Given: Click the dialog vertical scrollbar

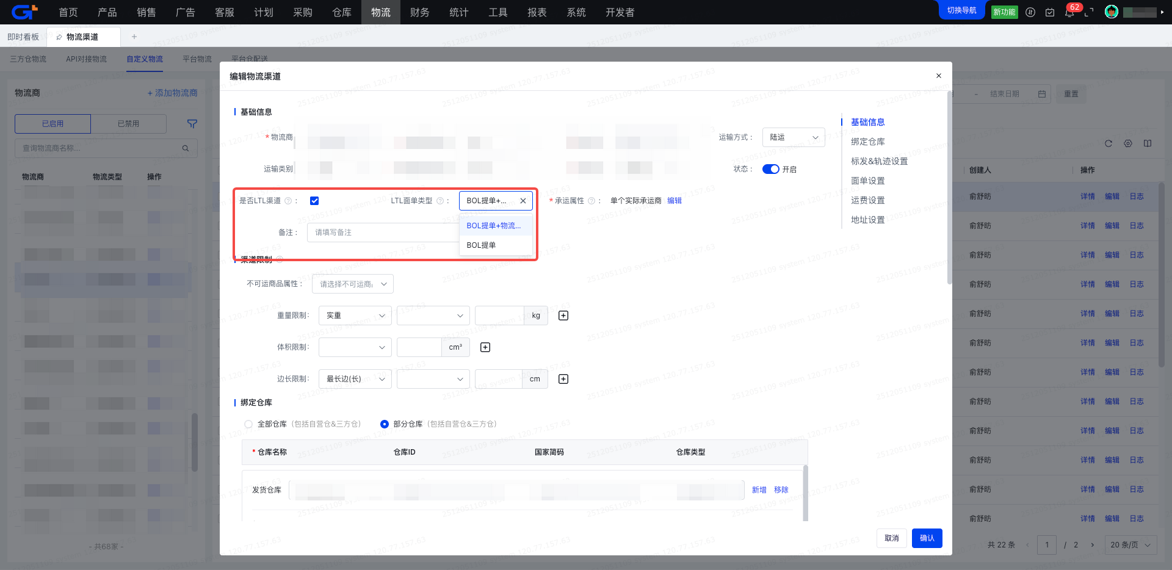Looking at the screenshot, I should (949, 187).
